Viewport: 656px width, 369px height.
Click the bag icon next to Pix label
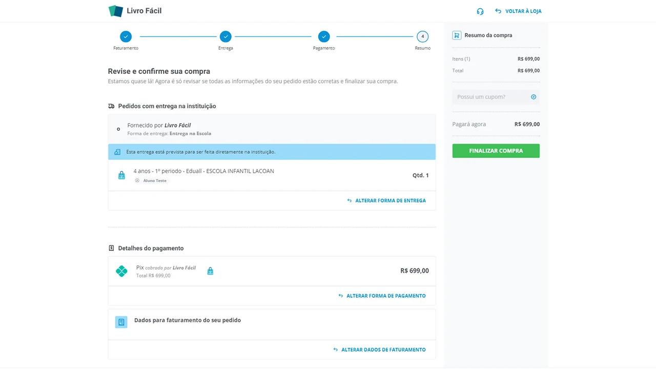(210, 271)
